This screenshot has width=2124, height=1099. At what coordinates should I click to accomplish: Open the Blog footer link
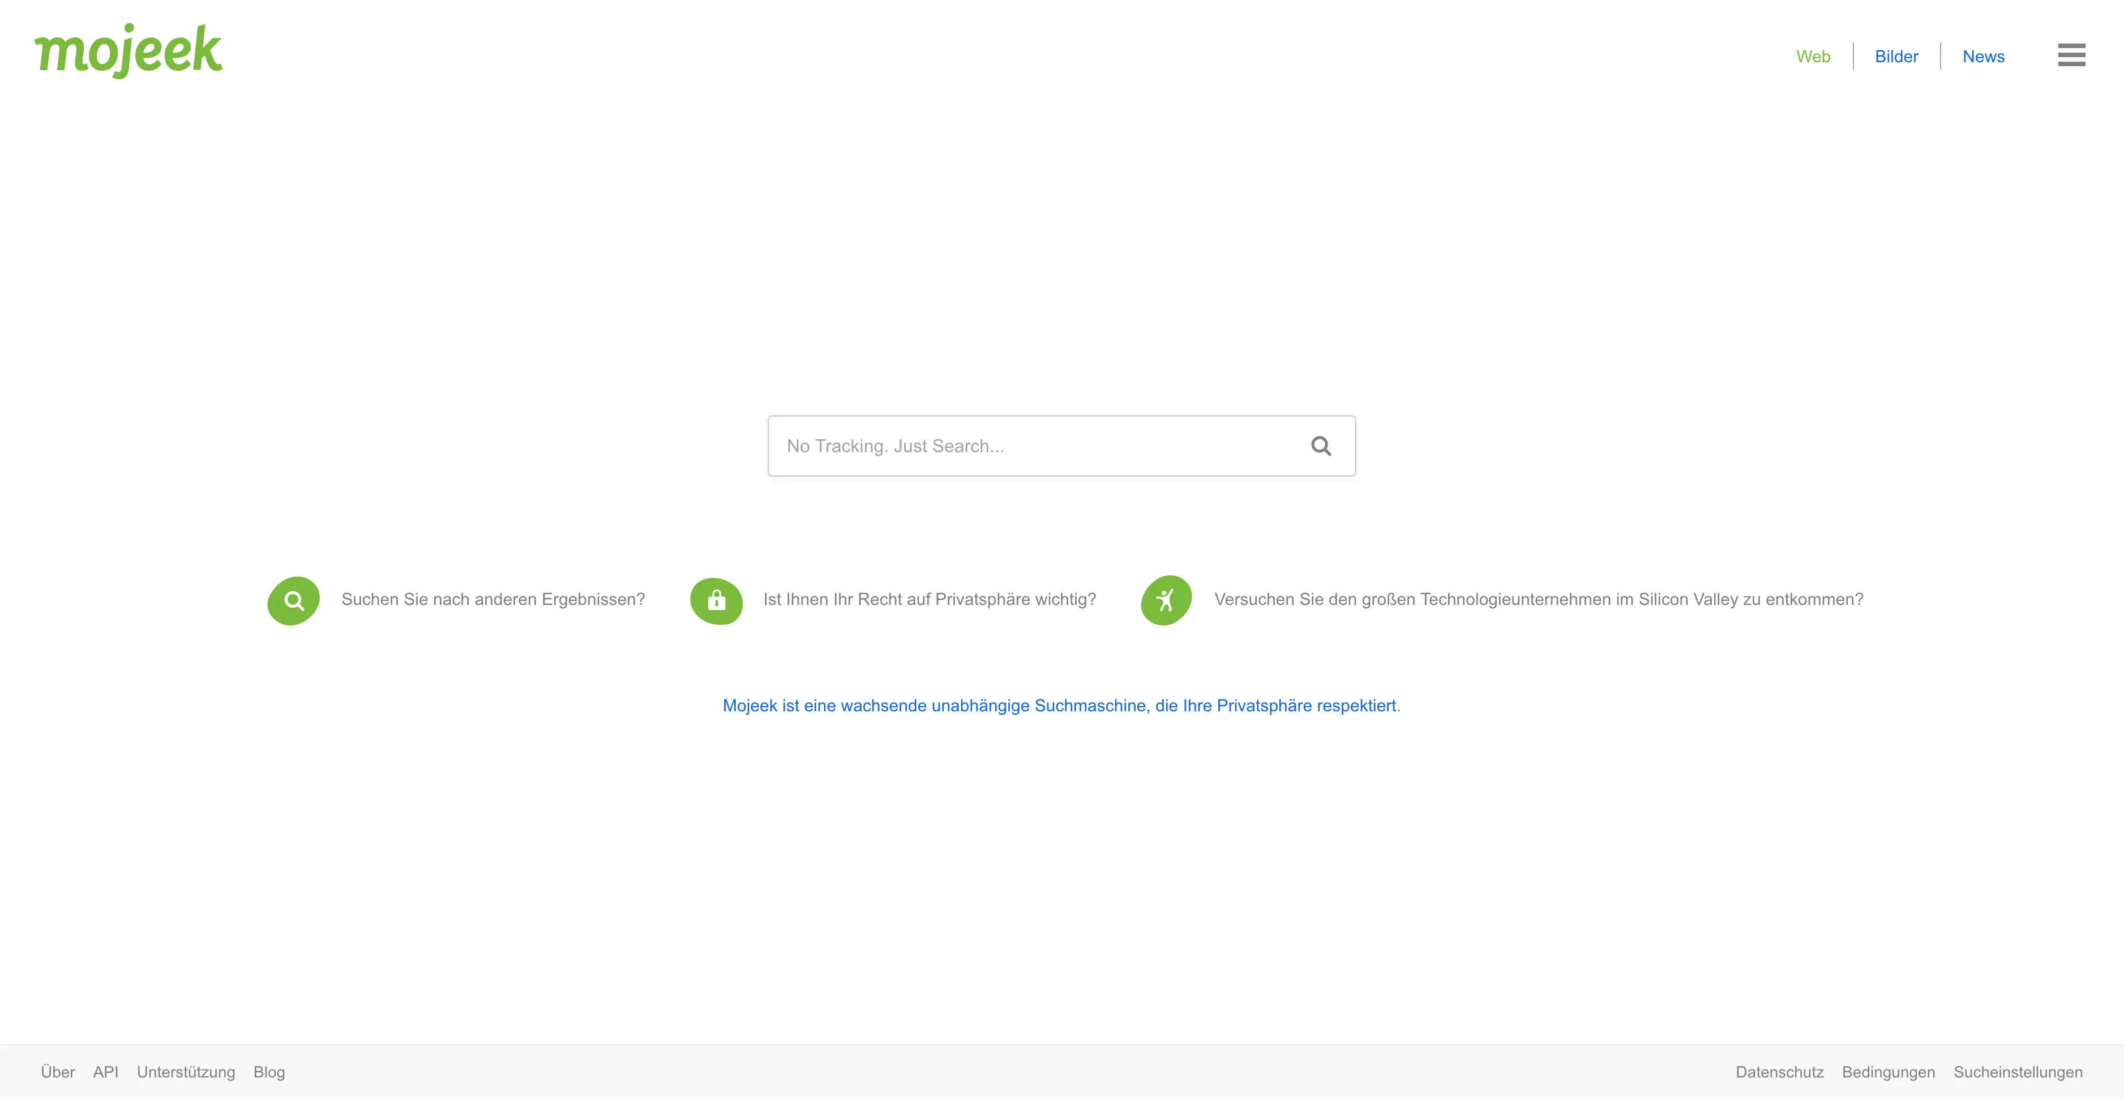pos(269,1072)
